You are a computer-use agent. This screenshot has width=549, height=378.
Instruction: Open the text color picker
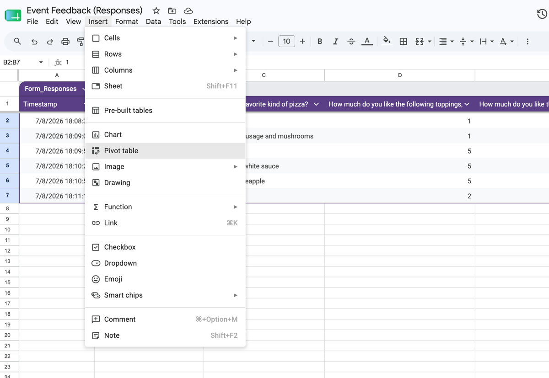pos(367,42)
